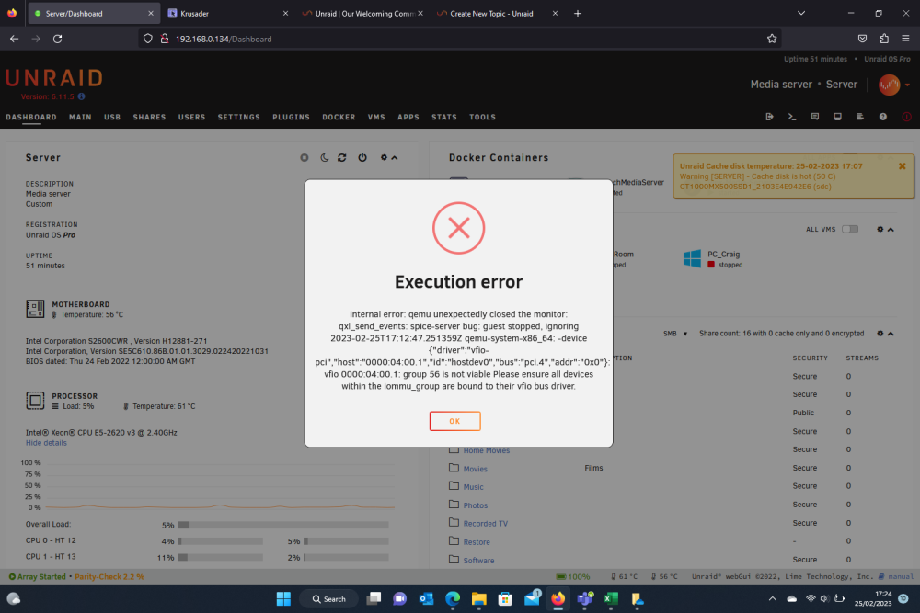
Task: Open the TOOLS menu tab
Action: click(x=482, y=118)
